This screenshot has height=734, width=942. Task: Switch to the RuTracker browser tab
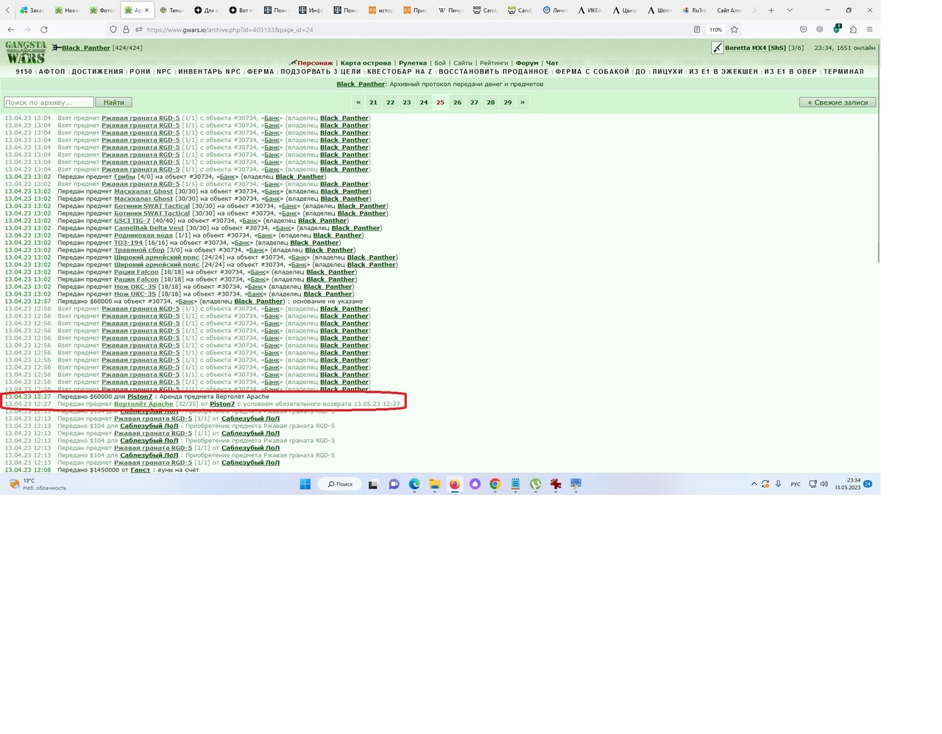pyautogui.click(x=693, y=10)
